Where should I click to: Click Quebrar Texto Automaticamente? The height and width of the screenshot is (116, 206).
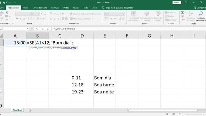(x=85, y=14)
